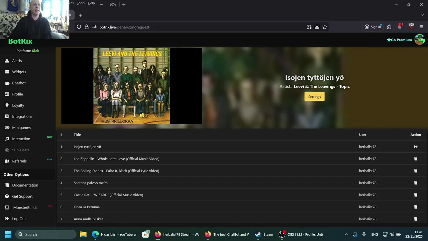Open the Tools menu

click(81, 3)
